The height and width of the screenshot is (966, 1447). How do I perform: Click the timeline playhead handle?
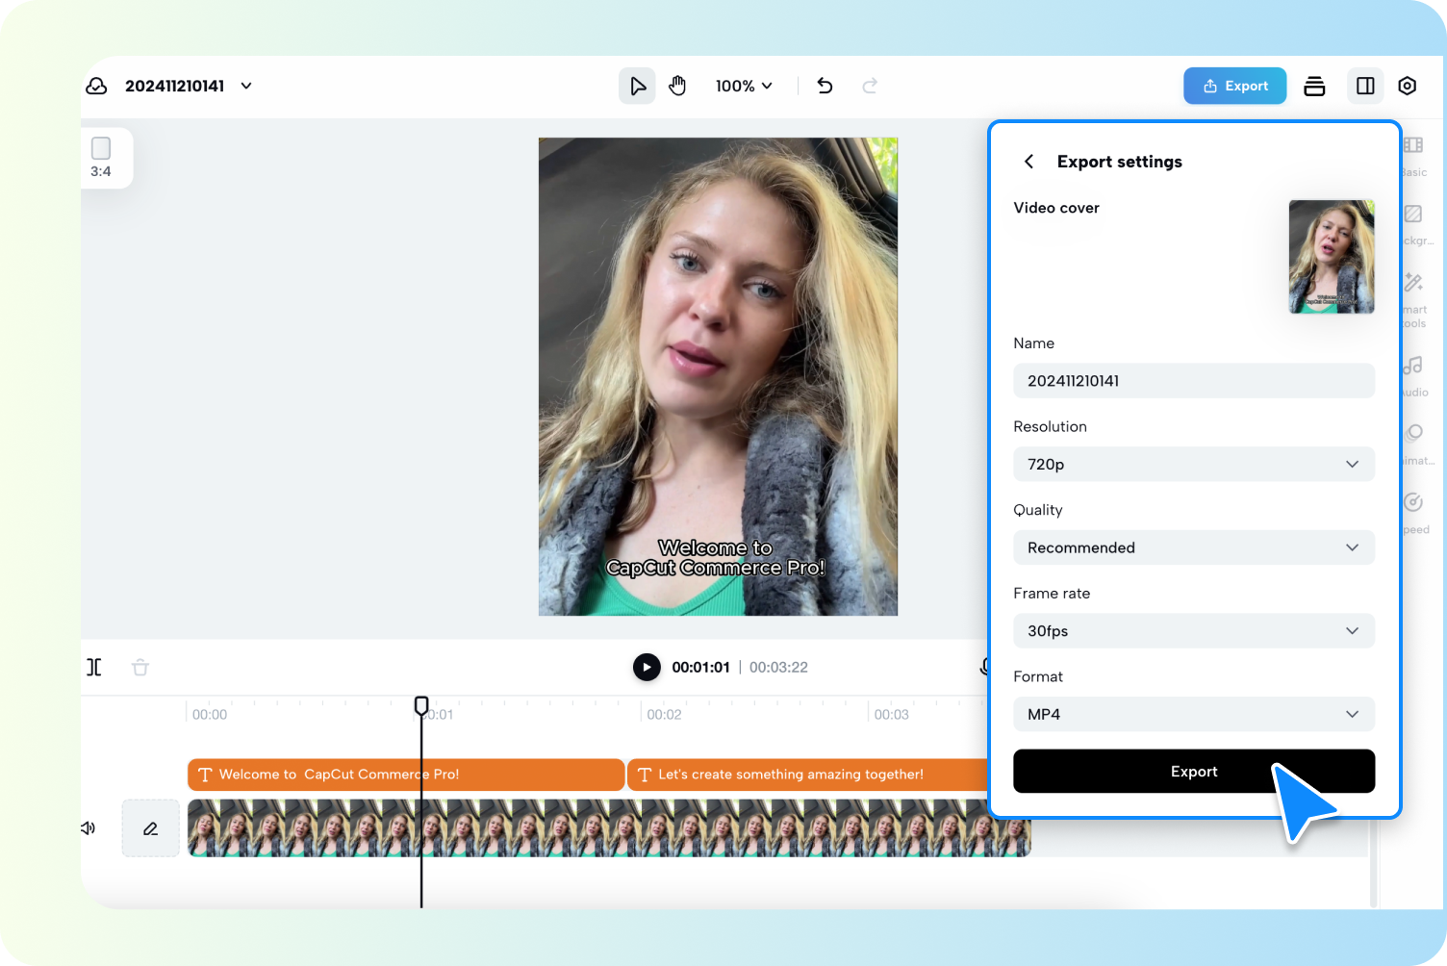pos(421,706)
